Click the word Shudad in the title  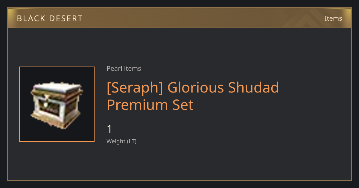(254, 87)
